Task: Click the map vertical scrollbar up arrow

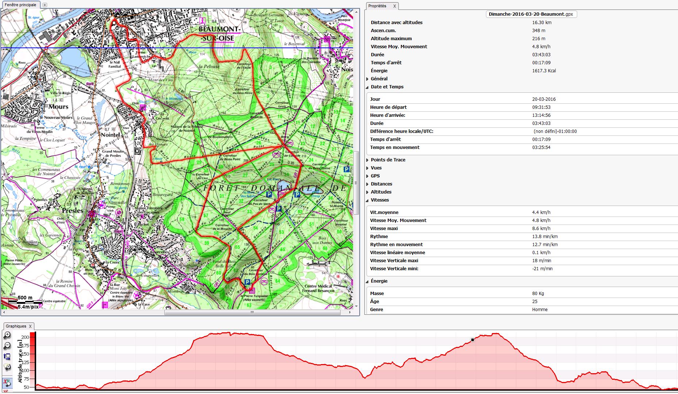Action: pyautogui.click(x=356, y=11)
